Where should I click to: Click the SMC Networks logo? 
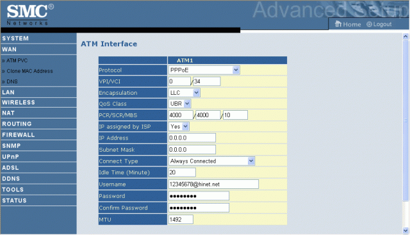(x=30, y=15)
